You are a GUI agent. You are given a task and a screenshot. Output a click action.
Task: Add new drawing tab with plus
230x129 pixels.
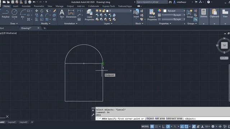[x=45, y=28]
